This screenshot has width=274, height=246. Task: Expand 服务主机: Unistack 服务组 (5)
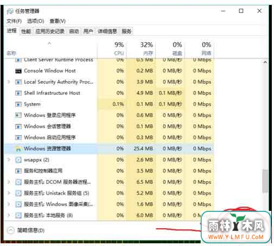(9, 193)
